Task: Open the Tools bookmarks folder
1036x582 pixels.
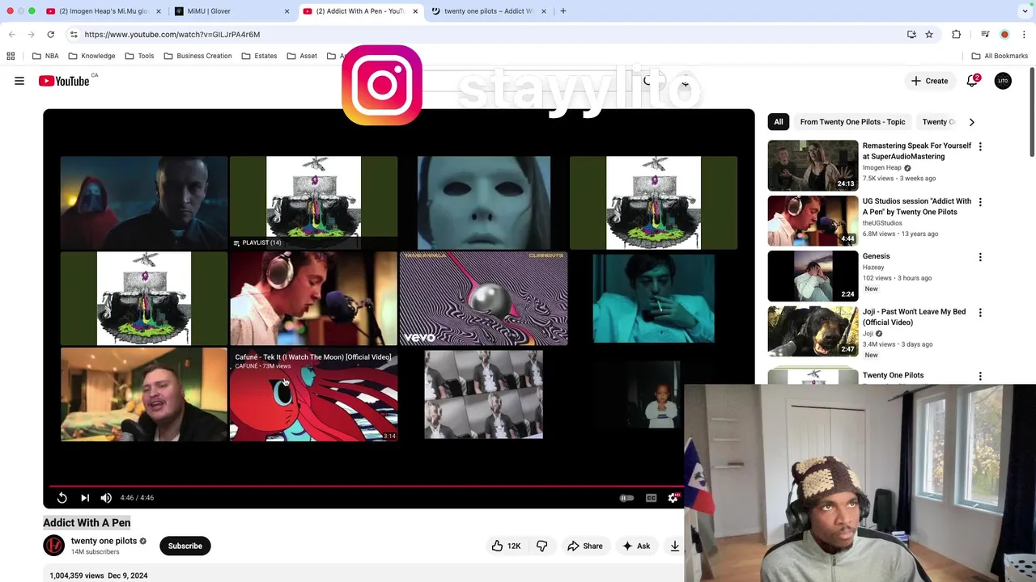Action: click(139, 56)
